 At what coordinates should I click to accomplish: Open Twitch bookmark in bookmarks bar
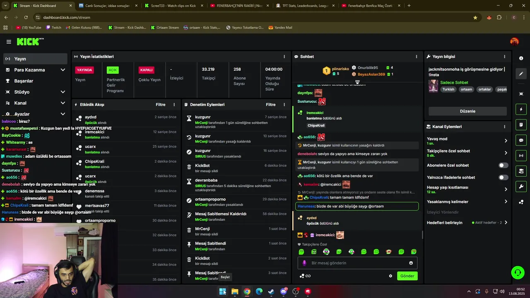pyautogui.click(x=54, y=28)
